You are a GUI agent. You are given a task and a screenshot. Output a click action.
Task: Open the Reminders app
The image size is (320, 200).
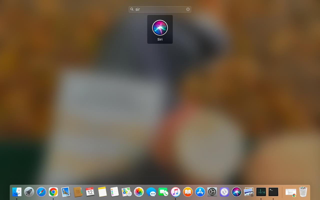[114, 192]
